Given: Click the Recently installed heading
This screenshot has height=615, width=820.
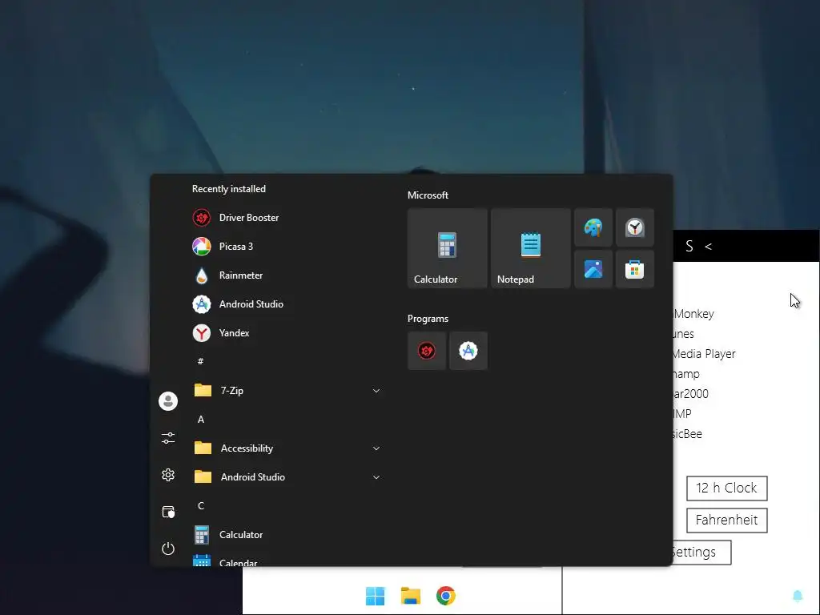Looking at the screenshot, I should [228, 189].
